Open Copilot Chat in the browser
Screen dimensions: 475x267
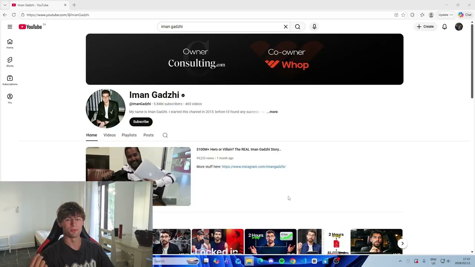(x=465, y=15)
